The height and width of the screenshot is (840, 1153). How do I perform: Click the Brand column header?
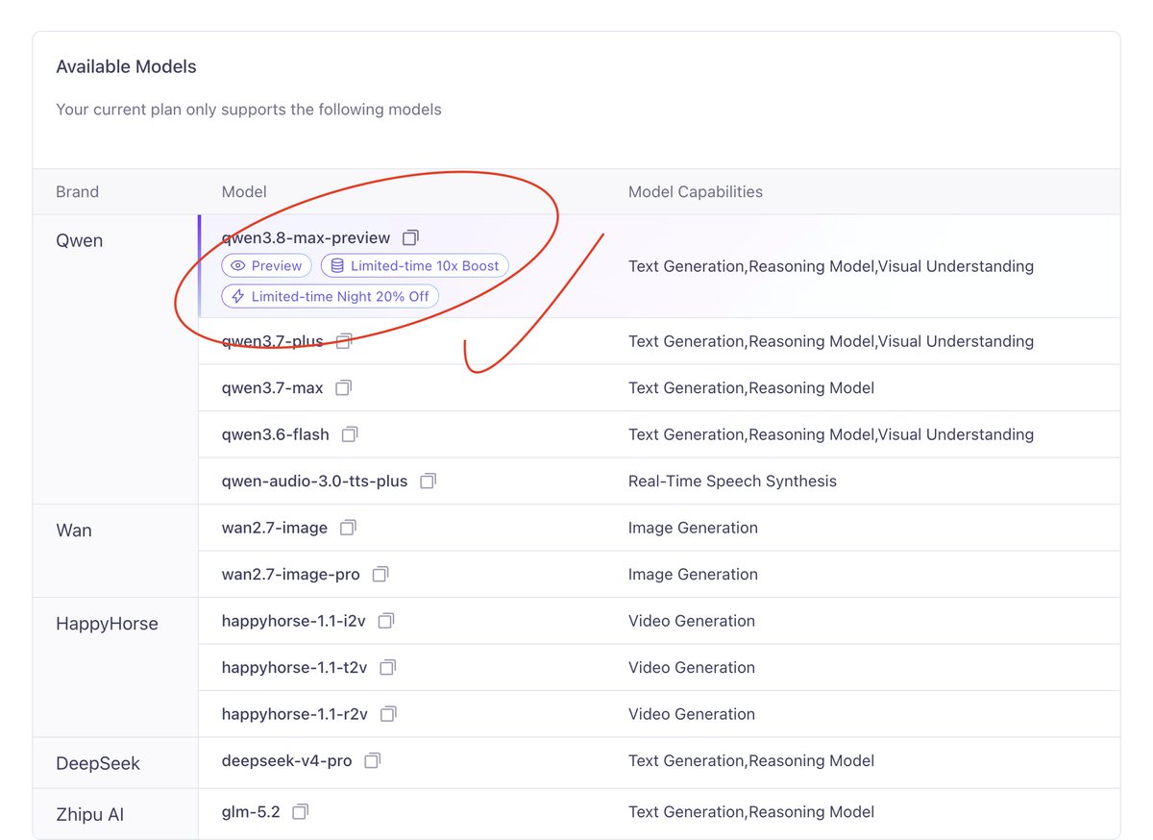(x=77, y=191)
